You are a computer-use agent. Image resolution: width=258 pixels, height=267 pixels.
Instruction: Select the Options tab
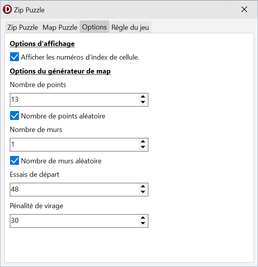[94, 27]
